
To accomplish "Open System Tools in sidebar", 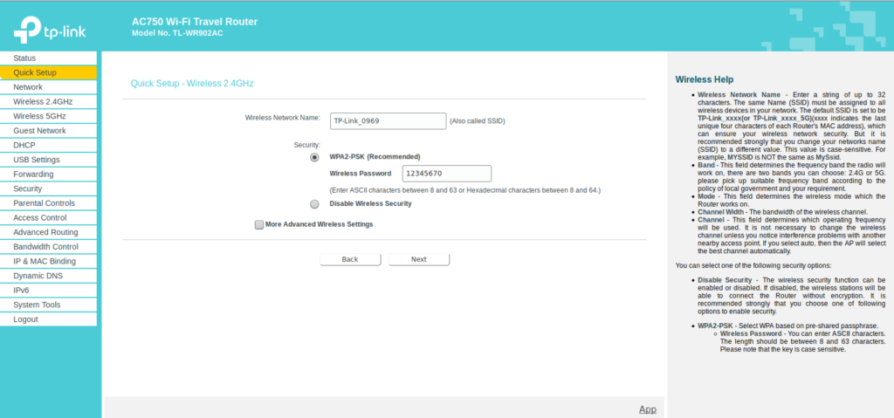I will coord(37,305).
